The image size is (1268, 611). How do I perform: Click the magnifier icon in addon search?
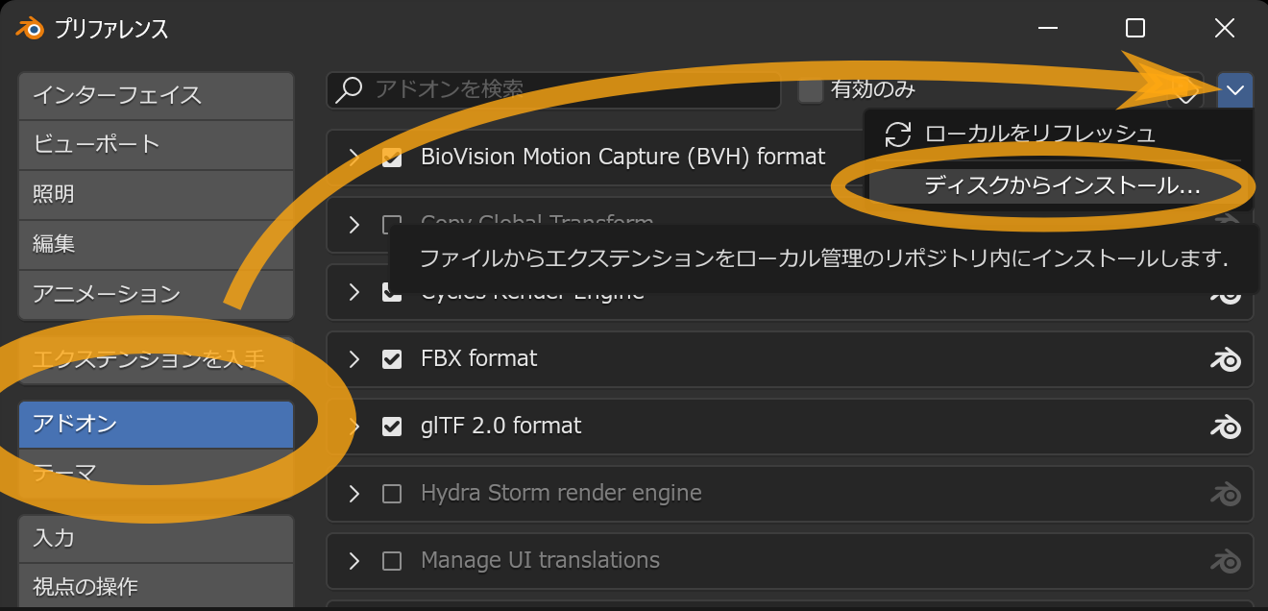coord(350,89)
